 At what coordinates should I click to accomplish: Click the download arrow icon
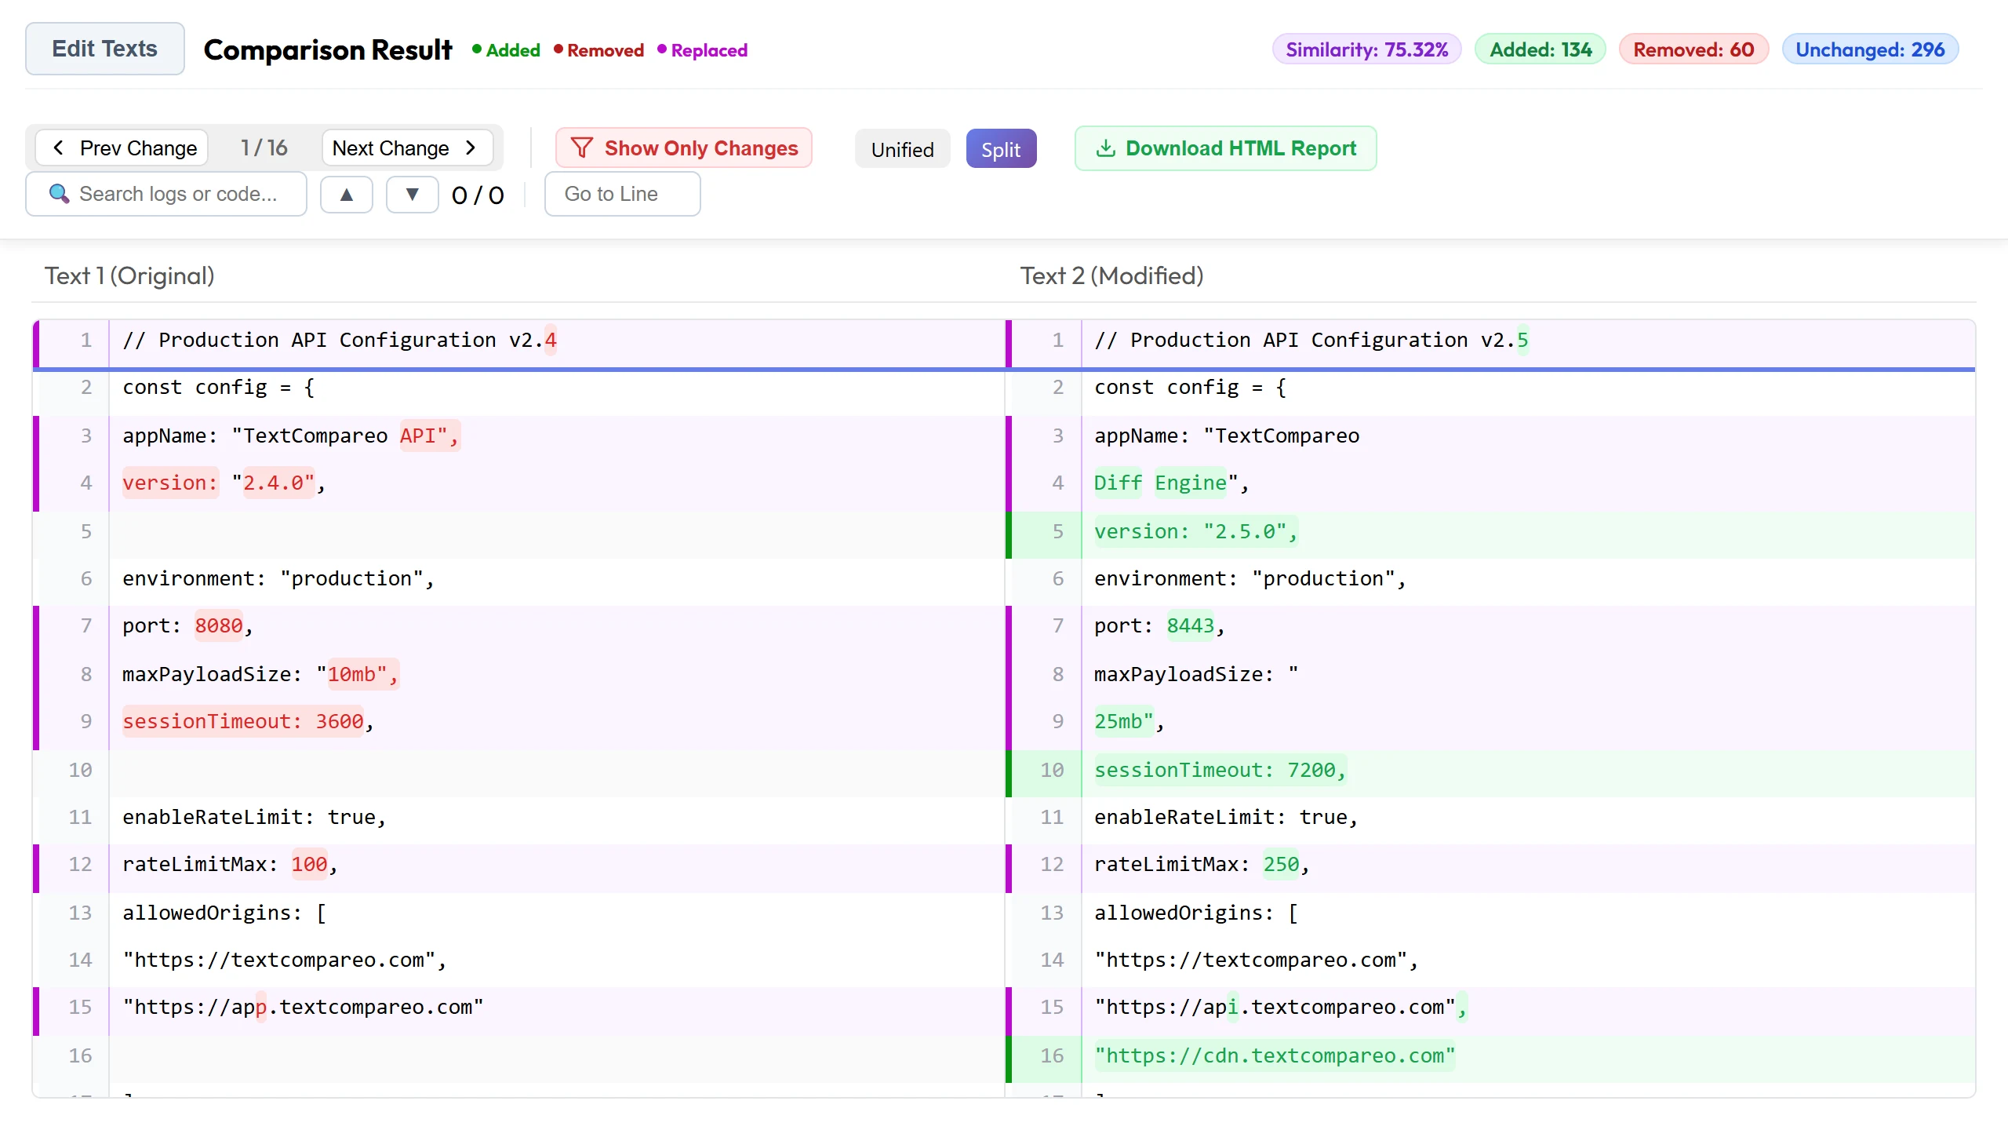pos(1106,148)
